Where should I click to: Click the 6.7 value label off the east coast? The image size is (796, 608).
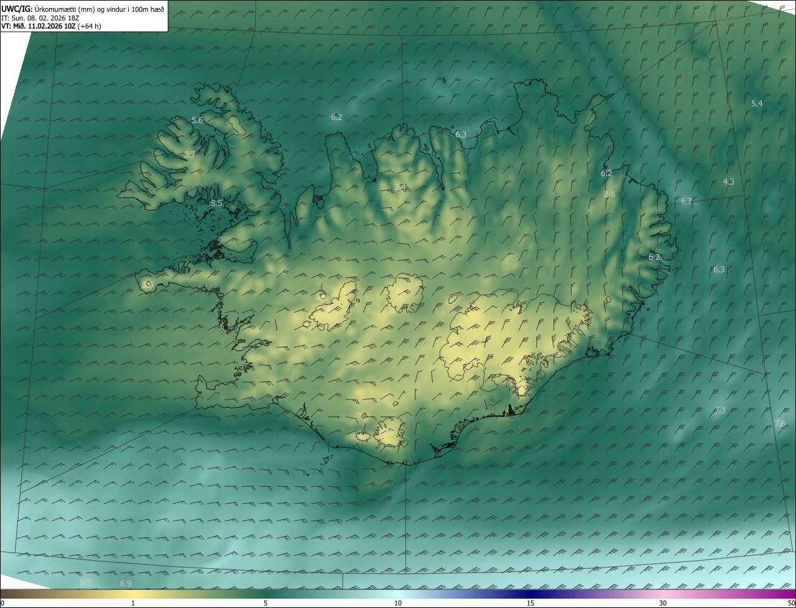click(687, 201)
